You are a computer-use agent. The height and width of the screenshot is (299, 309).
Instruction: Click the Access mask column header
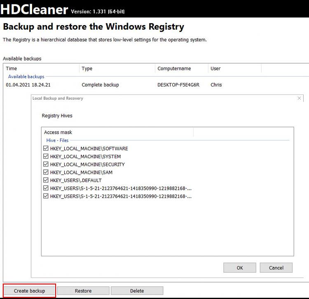pos(118,132)
